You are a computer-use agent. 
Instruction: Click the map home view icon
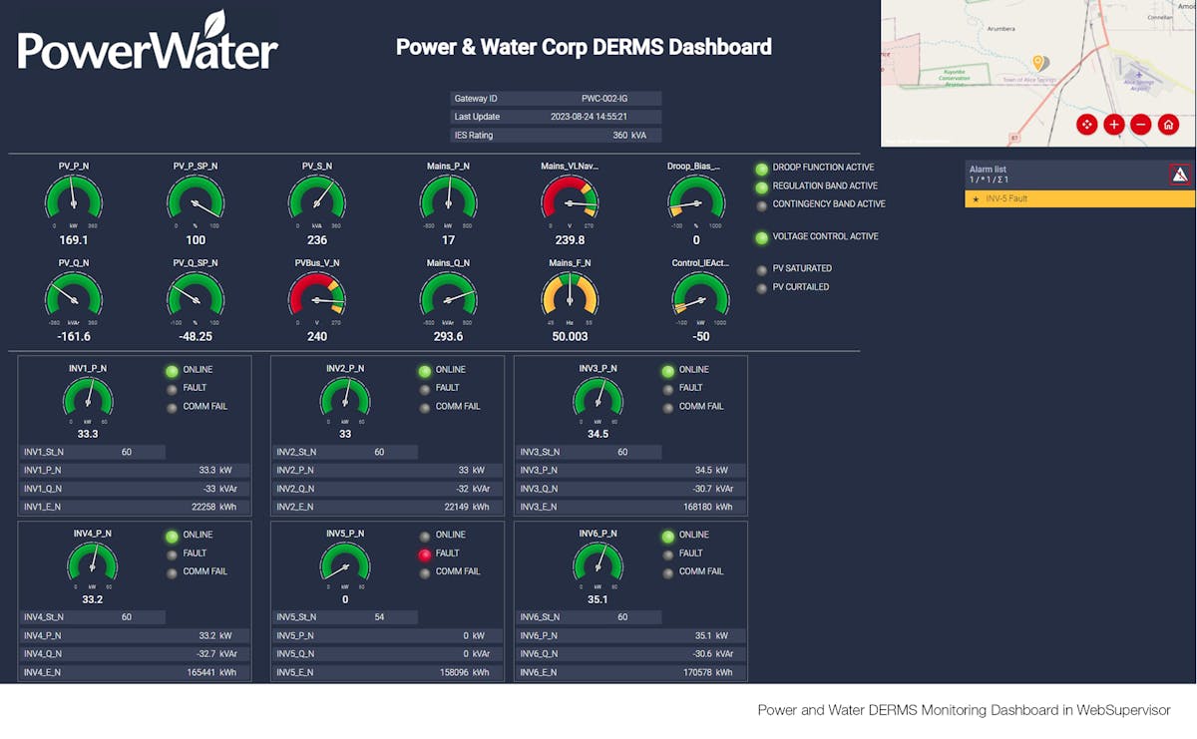[x=1167, y=125]
